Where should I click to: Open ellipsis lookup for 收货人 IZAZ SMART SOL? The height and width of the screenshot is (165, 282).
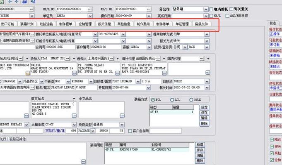67,59
